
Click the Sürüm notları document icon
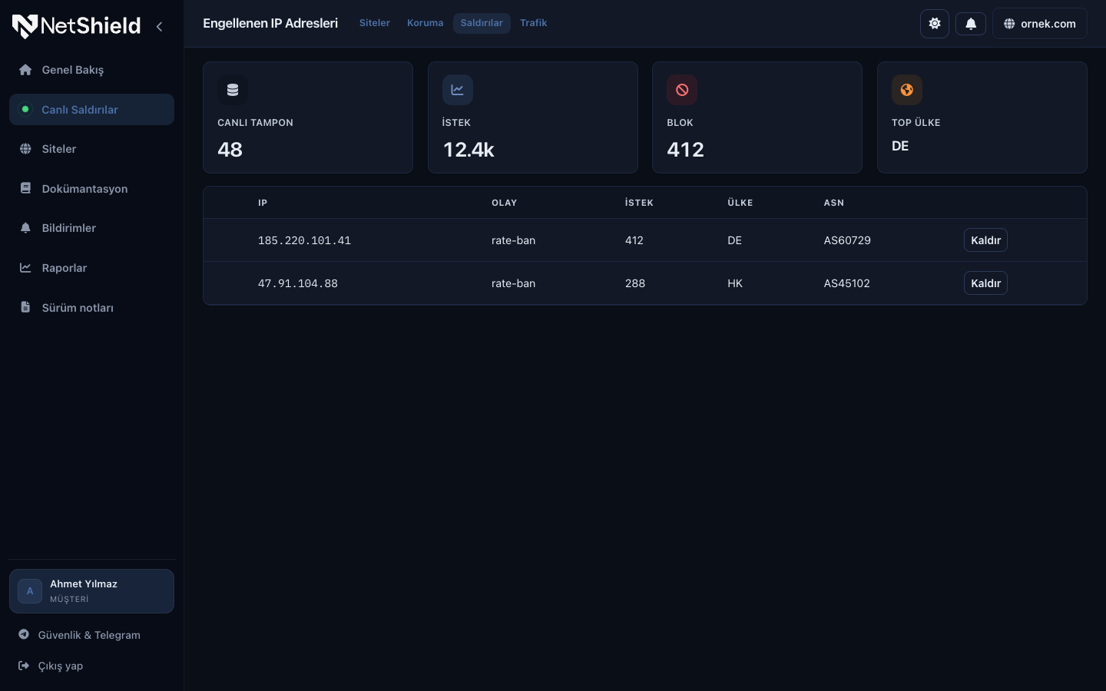pyautogui.click(x=25, y=307)
